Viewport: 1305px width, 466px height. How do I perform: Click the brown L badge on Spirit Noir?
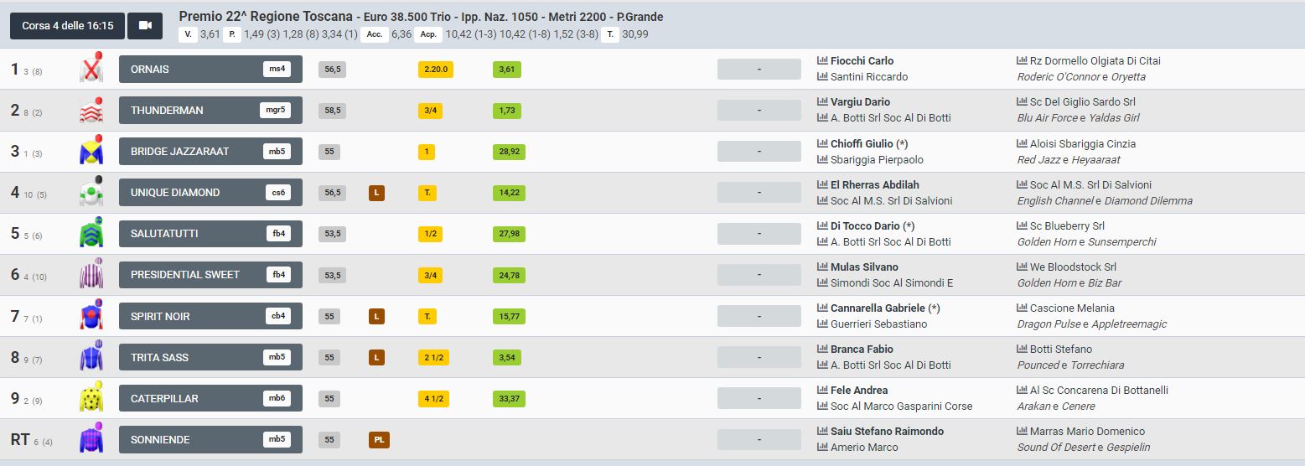pos(376,316)
